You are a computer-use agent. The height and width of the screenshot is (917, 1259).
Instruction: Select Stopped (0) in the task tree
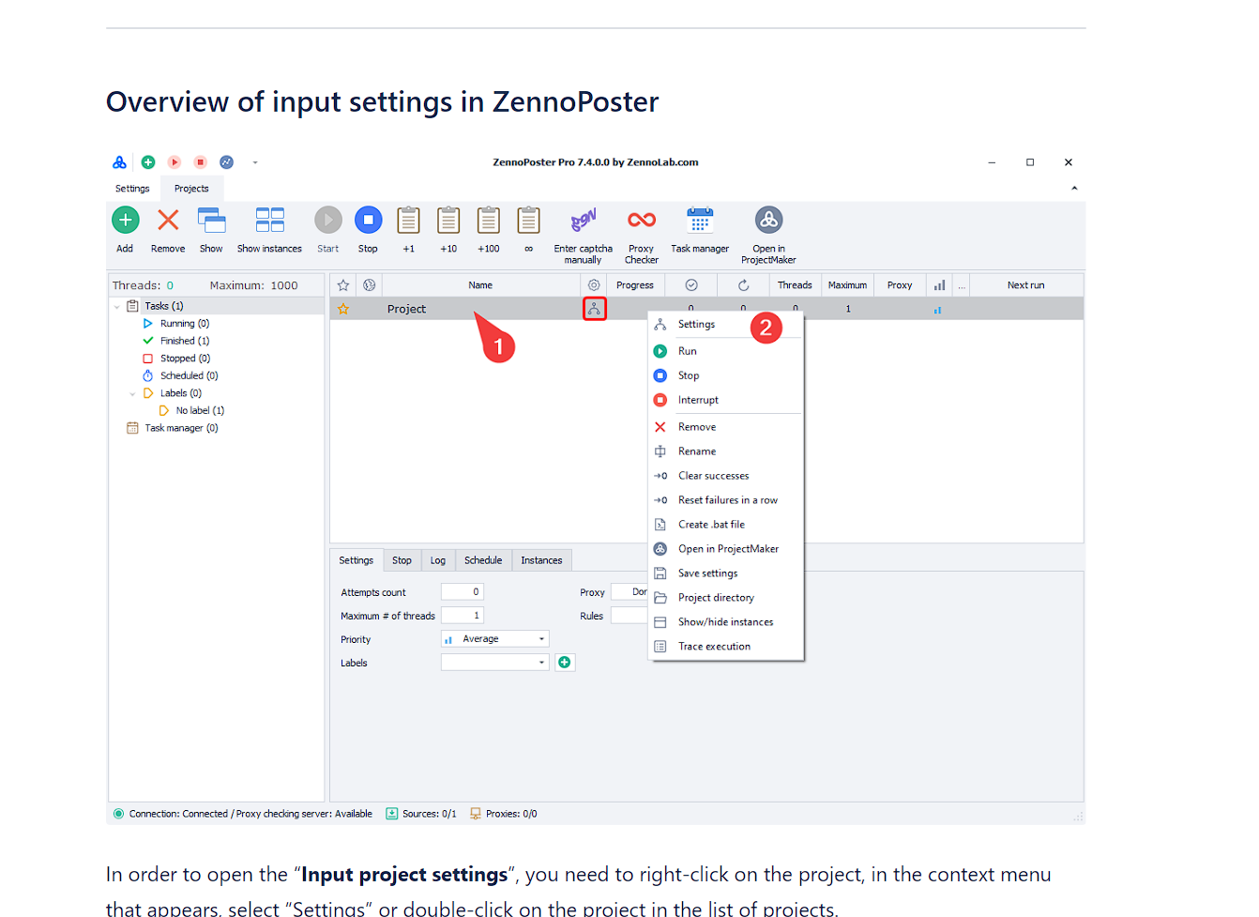185,359
